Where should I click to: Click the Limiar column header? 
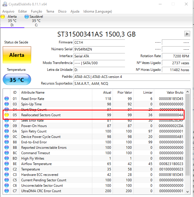(144, 93)
